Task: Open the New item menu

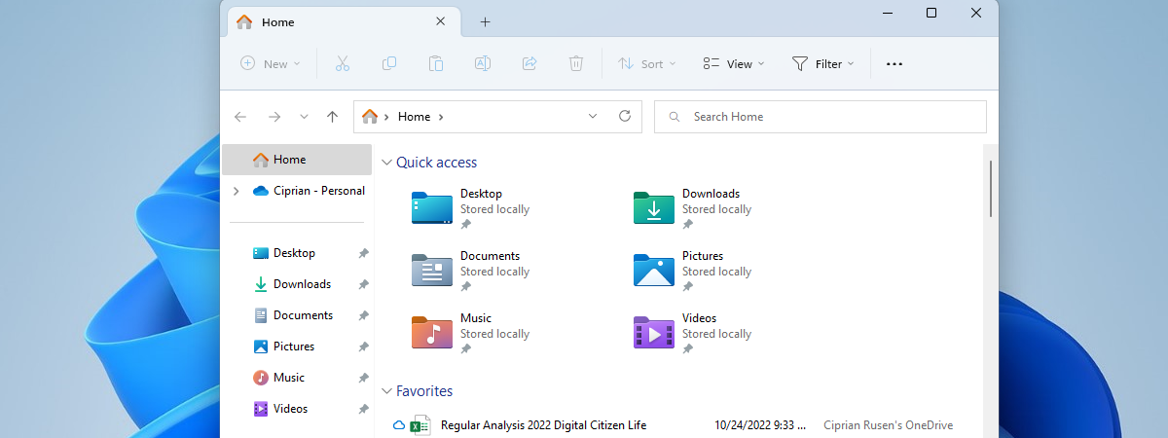Action: point(271,64)
